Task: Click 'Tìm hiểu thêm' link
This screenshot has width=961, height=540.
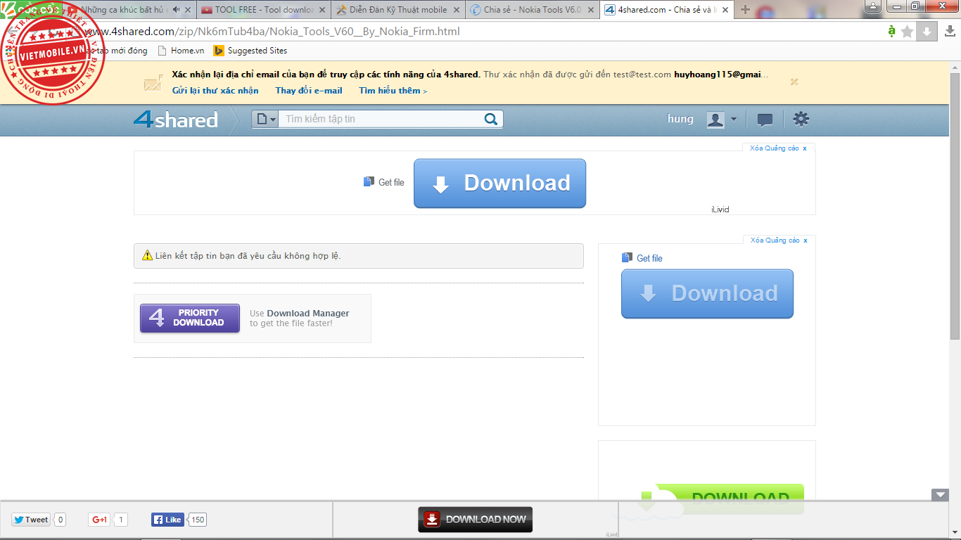Action: click(393, 91)
